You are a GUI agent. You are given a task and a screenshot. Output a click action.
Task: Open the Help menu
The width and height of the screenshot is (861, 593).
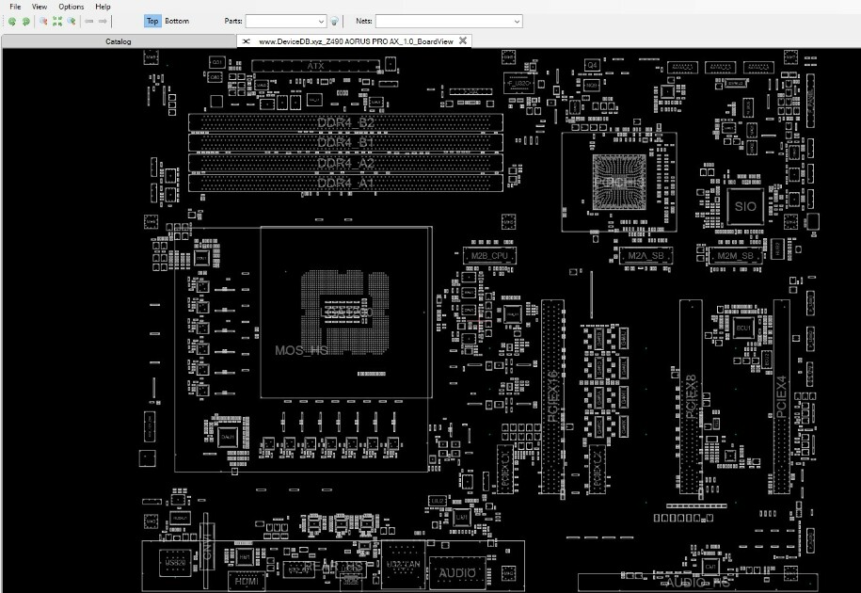pos(103,7)
